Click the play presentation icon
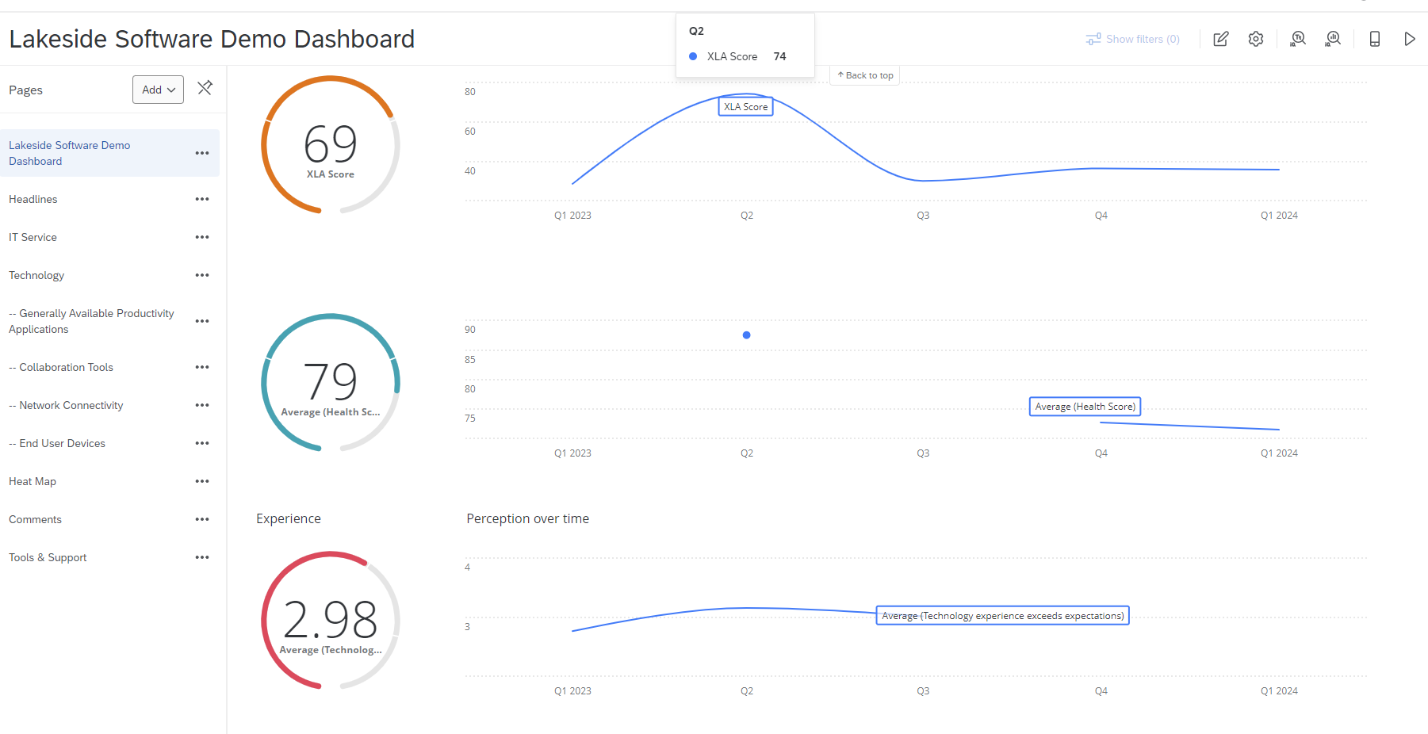This screenshot has width=1428, height=734. 1410,39
